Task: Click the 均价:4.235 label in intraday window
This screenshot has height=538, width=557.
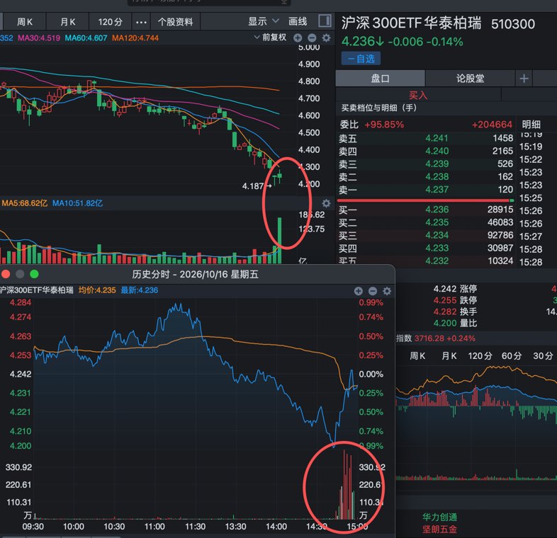Action: point(97,290)
